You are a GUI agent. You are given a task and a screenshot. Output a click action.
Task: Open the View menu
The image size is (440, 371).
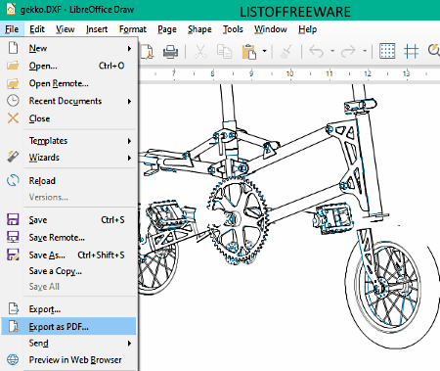[x=65, y=29]
